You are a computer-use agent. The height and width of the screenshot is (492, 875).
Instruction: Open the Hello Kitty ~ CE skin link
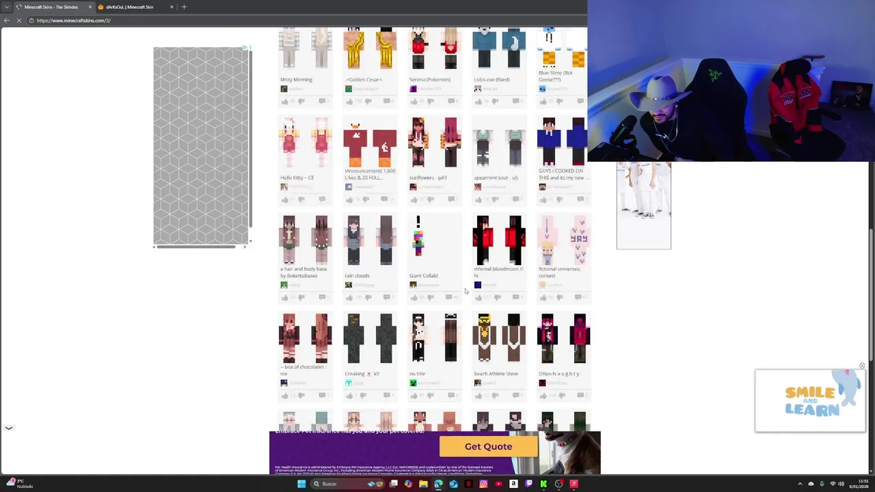click(x=297, y=178)
